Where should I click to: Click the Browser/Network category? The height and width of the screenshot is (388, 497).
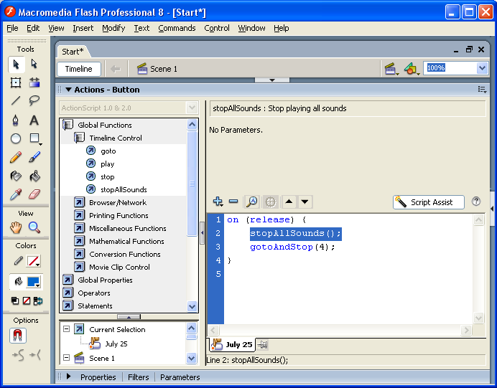click(117, 202)
